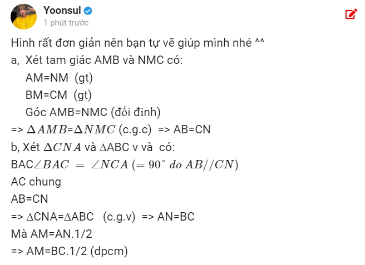The height and width of the screenshot is (265, 365).
Task: Click the standalone 'AB=CN' line in part b
Action: click(29, 199)
